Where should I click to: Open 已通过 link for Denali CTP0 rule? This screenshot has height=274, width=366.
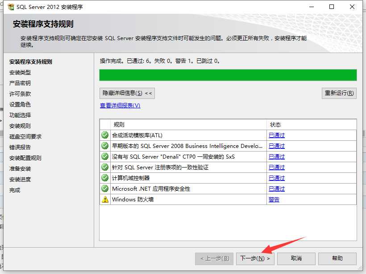(277, 157)
